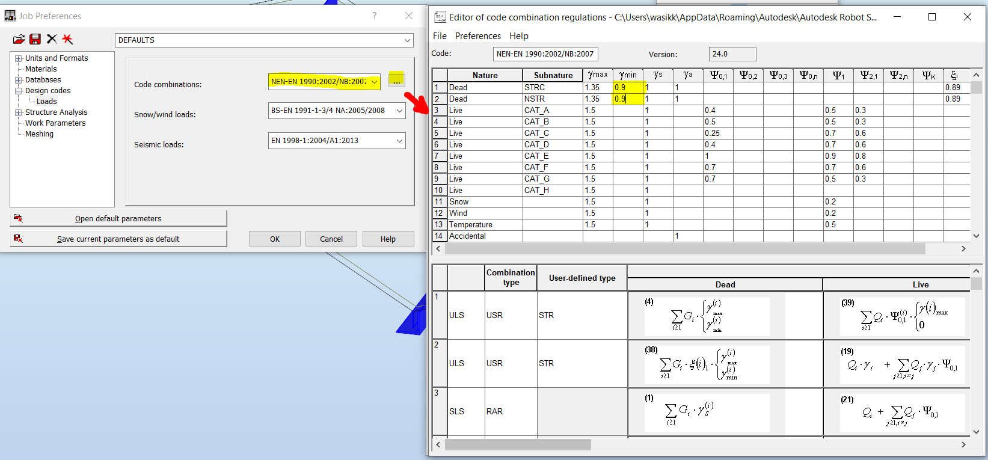Click the code combination editor title bar icon
Screen dimensions: 988x460
click(440, 17)
